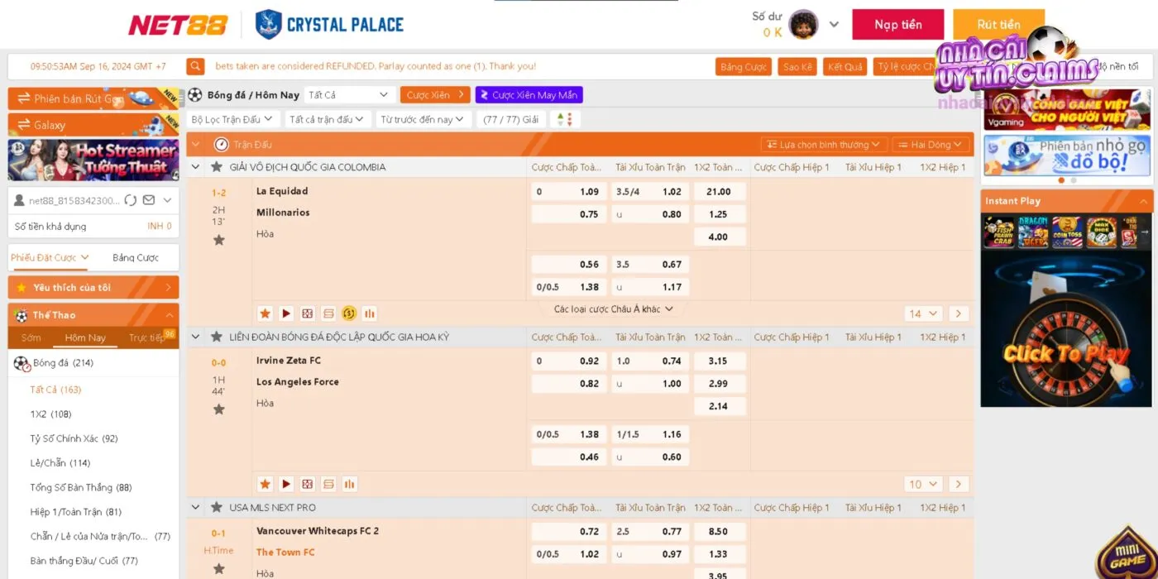The height and width of the screenshot is (579, 1158).
Task: Click the Kết Quả results button
Action: (x=845, y=66)
